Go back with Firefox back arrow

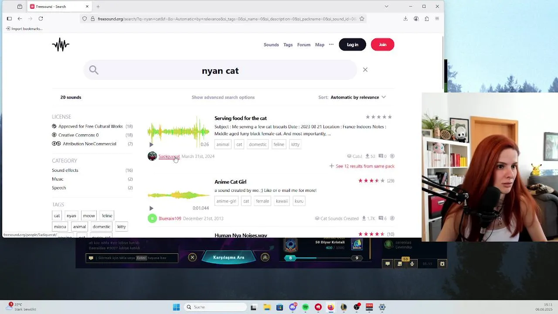click(20, 19)
